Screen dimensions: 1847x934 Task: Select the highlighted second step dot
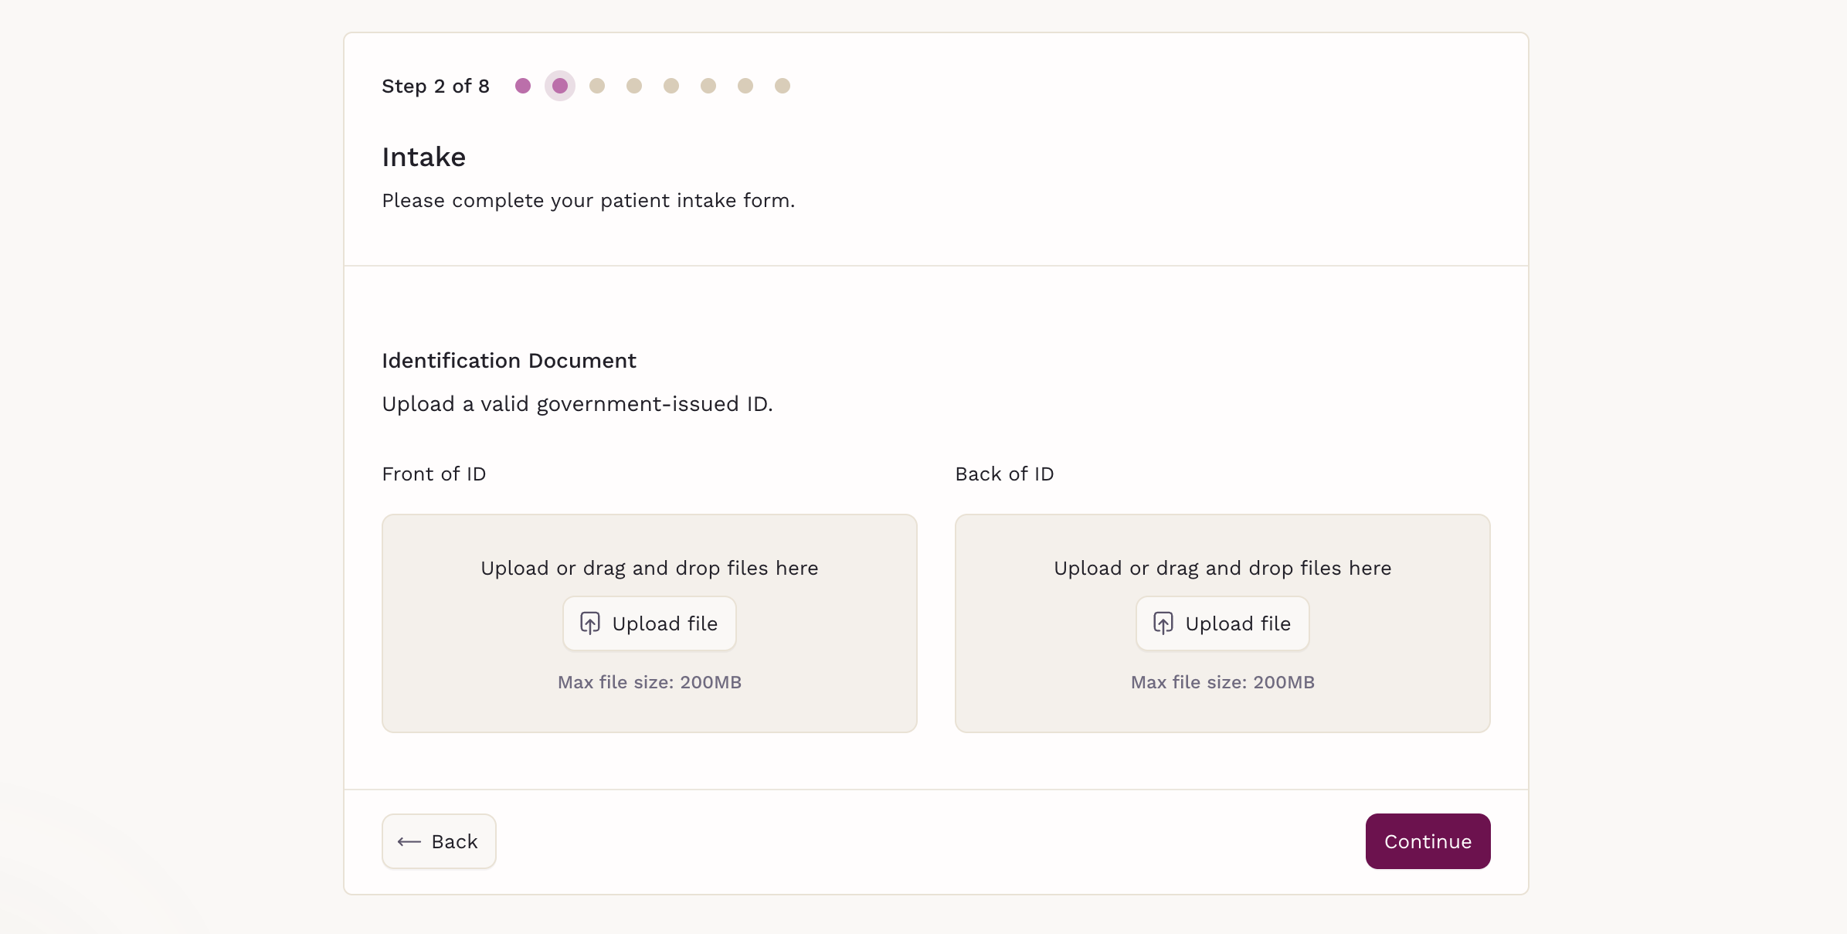pos(560,86)
